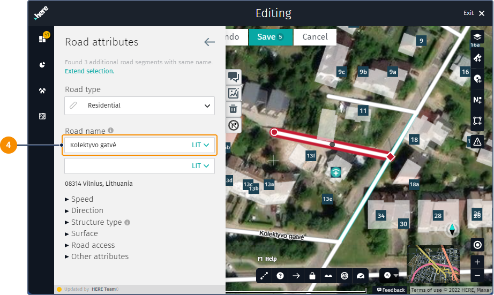The width and height of the screenshot is (494, 295).
Task: Expand the Other attributes section
Action: tap(97, 256)
